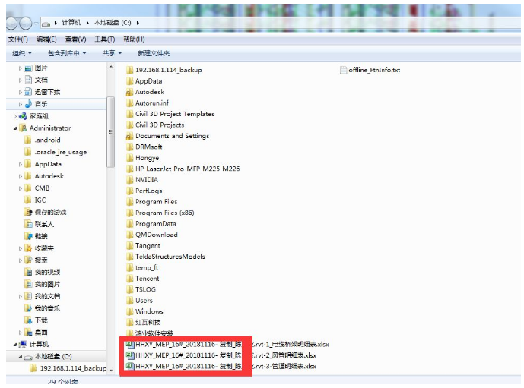Viewport: 524px width, 388px height.
Task: Select 计算机 icon in navigation tree
Action: pos(23,344)
